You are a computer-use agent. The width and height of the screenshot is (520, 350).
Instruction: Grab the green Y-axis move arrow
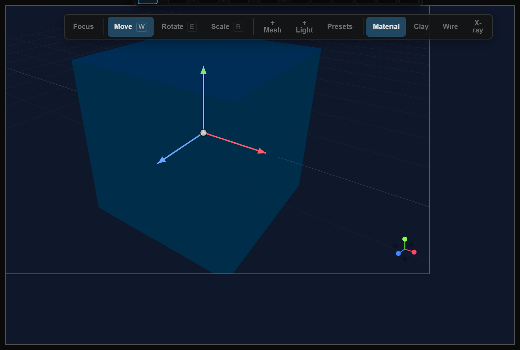(203, 71)
